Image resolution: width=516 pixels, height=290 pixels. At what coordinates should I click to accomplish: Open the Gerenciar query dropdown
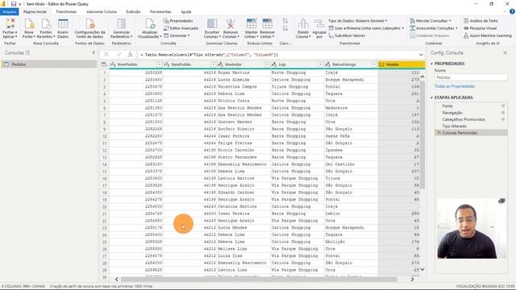pos(177,35)
